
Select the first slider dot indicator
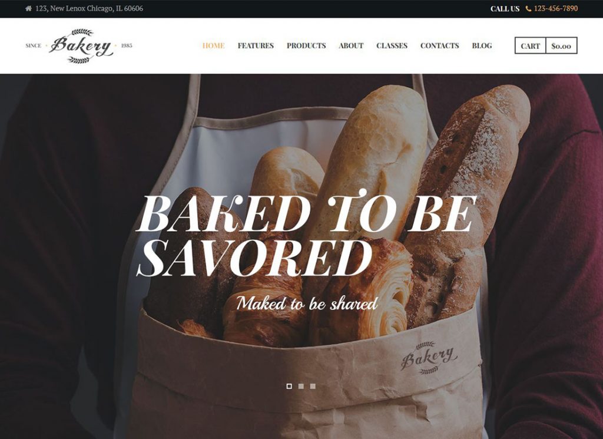[x=289, y=386]
